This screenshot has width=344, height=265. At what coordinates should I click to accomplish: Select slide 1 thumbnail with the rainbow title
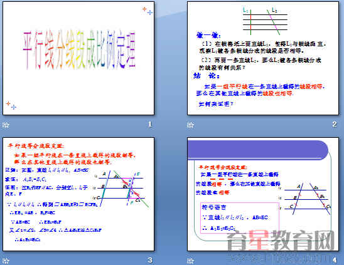pos(78,58)
